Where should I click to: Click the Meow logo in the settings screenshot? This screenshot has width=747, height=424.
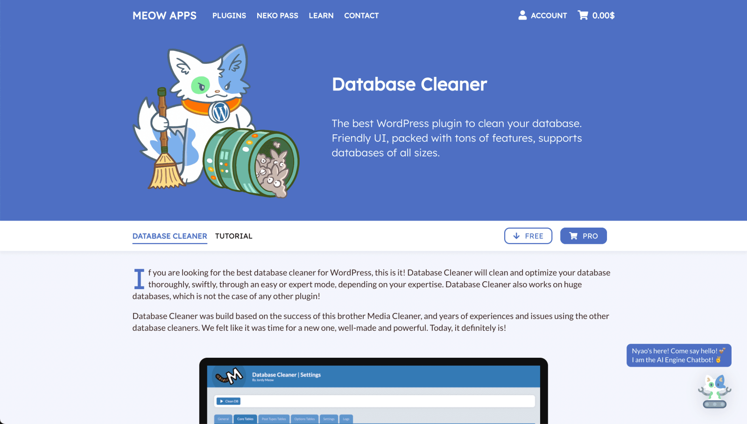229,376
